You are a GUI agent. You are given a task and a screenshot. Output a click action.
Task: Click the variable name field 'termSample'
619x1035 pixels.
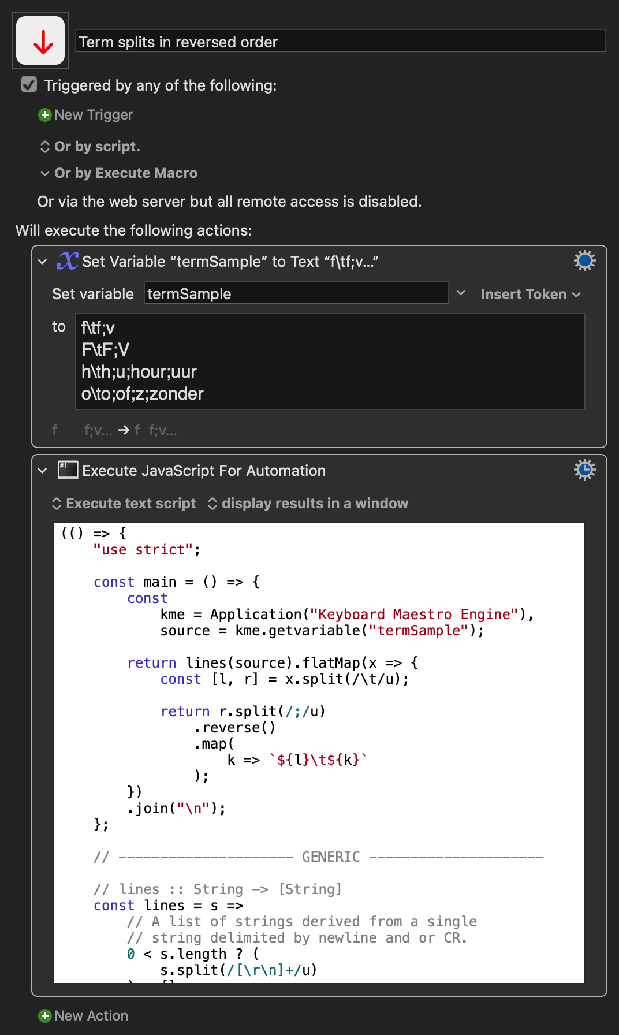pyautogui.click(x=296, y=293)
